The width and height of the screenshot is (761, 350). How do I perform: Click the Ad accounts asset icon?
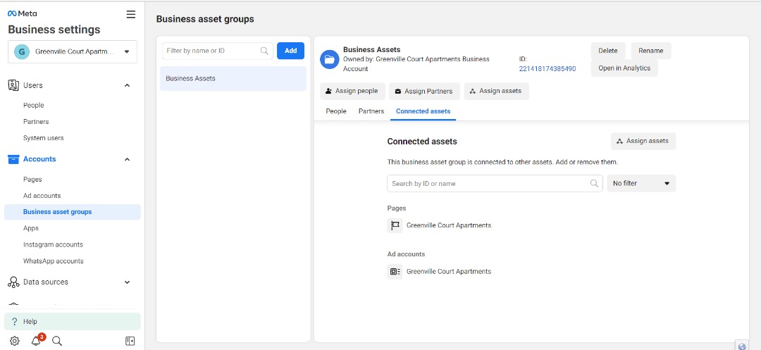[x=395, y=271]
